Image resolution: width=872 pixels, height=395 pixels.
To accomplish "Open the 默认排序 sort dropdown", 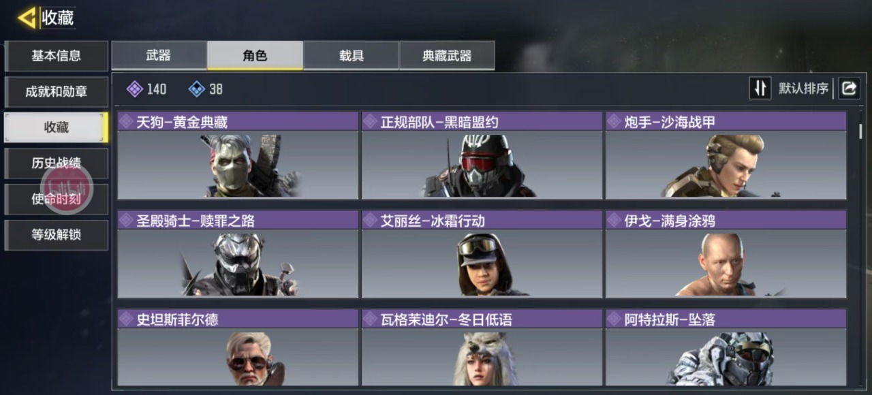I will point(803,89).
